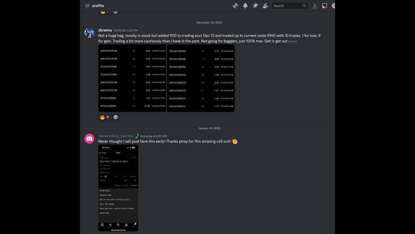The image size is (415, 234).
Task: Open right trade list image with TSLA241220C460
Action: tap(201, 78)
